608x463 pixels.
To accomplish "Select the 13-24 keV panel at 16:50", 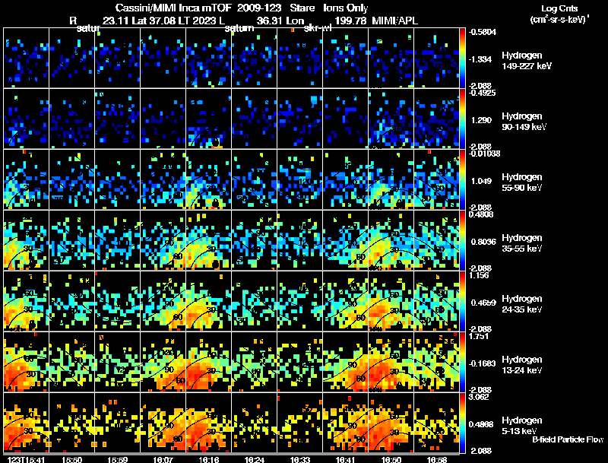I will click(391, 362).
